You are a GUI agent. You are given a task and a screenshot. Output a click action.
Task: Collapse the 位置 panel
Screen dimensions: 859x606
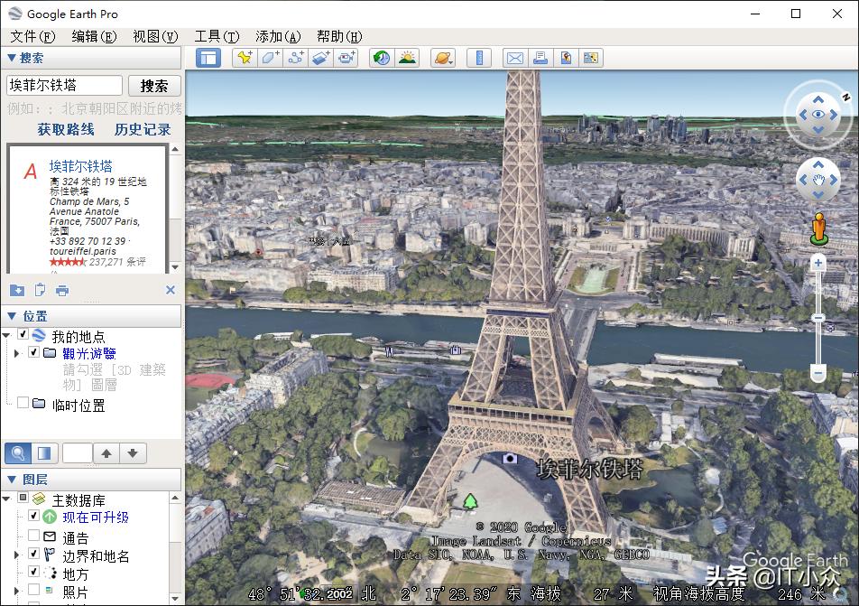click(12, 316)
